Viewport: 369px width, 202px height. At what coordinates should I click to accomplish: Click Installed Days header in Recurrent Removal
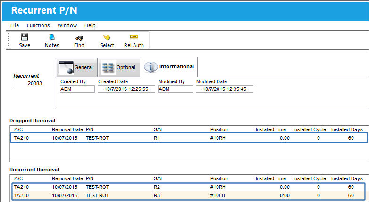pyautogui.click(x=347, y=179)
